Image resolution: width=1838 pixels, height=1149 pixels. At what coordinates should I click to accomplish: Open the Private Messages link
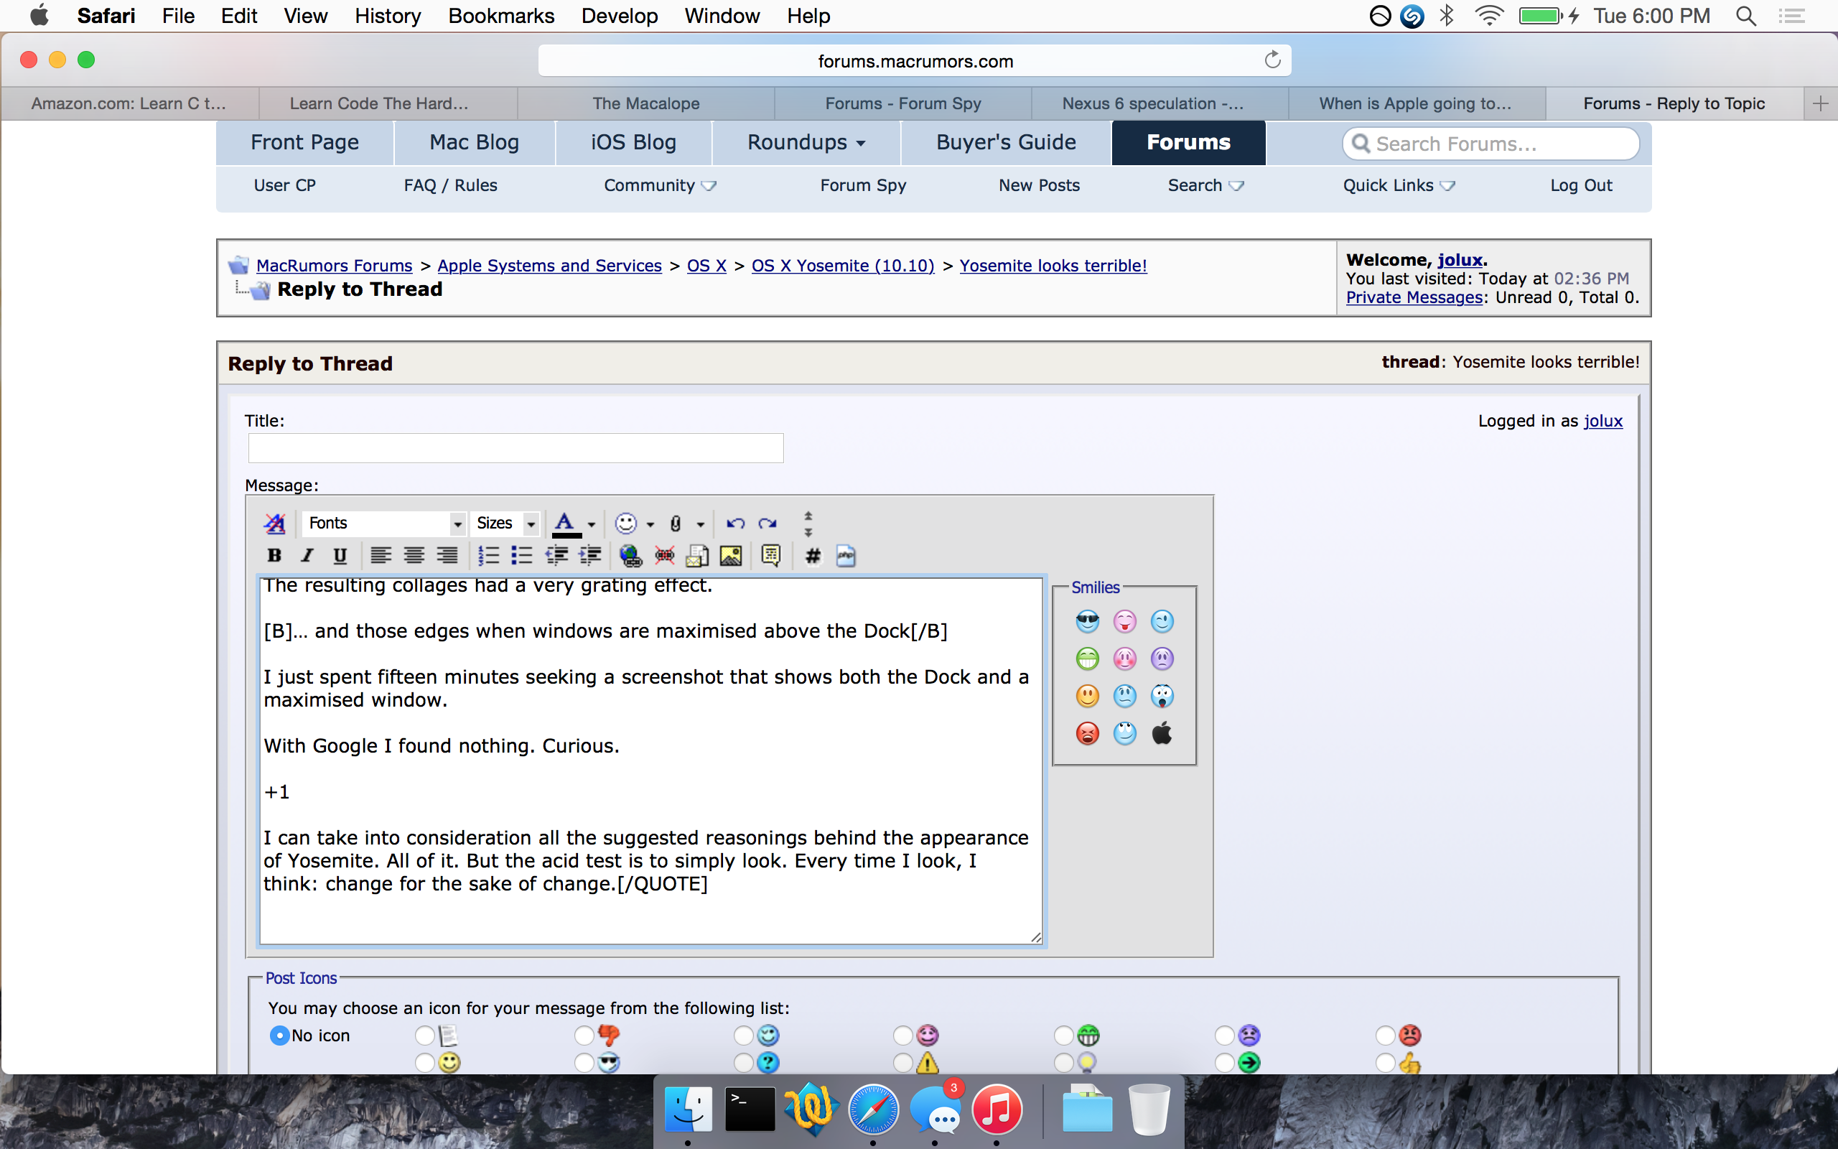click(x=1414, y=297)
